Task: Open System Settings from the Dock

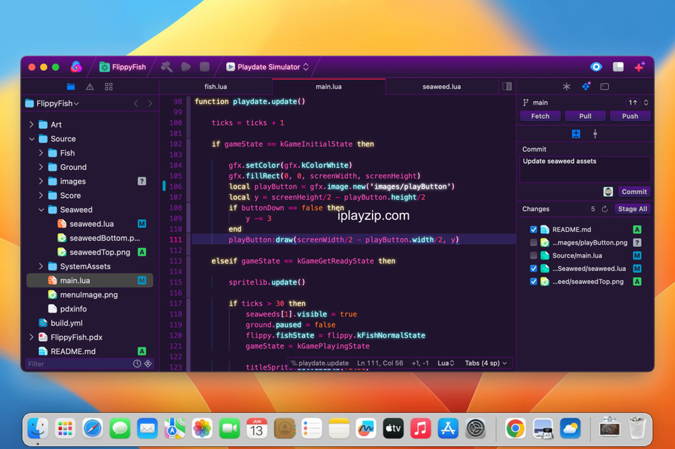Action: (x=476, y=428)
